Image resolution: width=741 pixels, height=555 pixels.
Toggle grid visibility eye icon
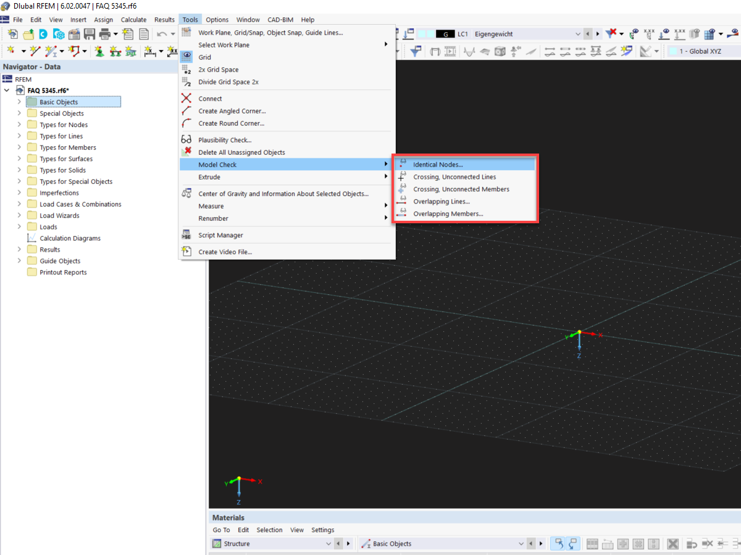point(709,34)
